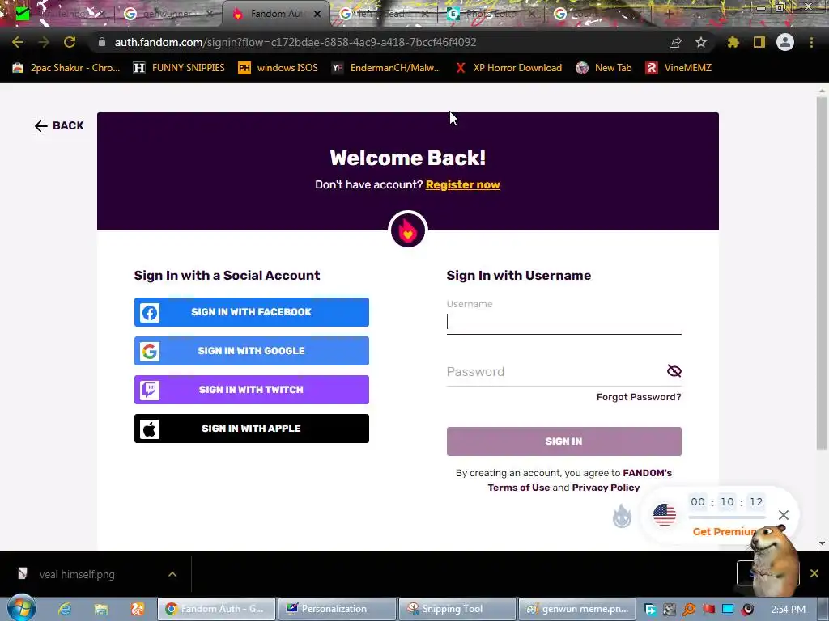Open the Chrome three-dot menu
The width and height of the screenshot is (829, 621).
click(x=811, y=42)
